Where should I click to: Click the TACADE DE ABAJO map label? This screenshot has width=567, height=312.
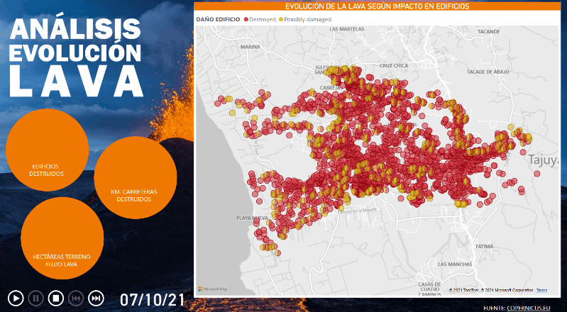488,72
